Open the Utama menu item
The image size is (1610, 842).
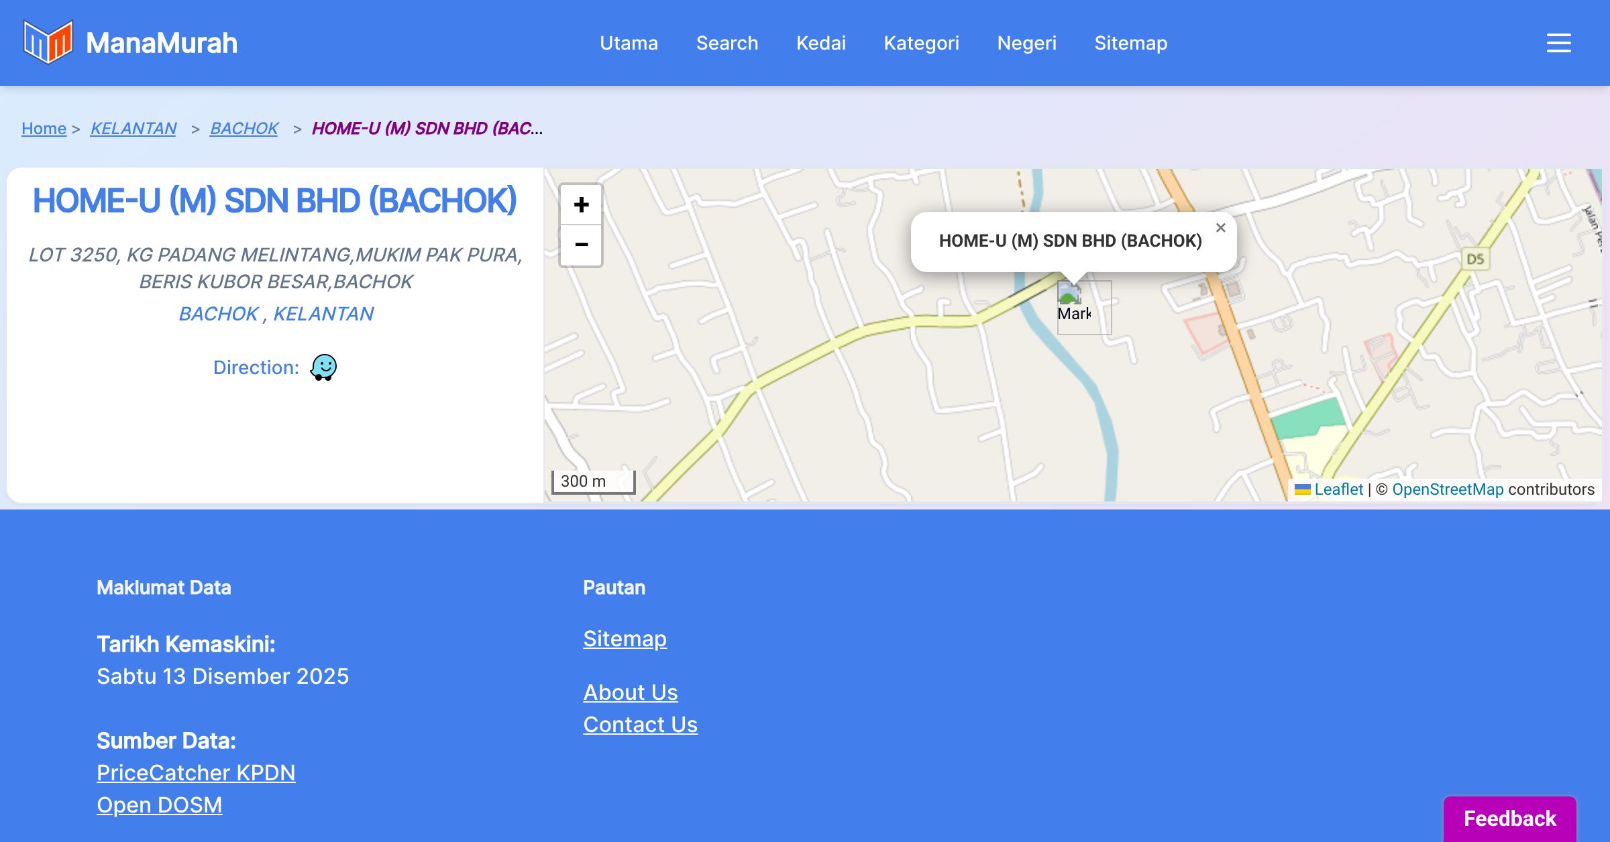point(629,43)
